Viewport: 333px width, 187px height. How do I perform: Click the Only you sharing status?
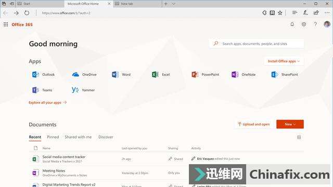pos(174,173)
